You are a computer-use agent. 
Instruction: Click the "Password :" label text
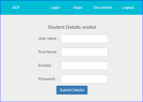47,79
